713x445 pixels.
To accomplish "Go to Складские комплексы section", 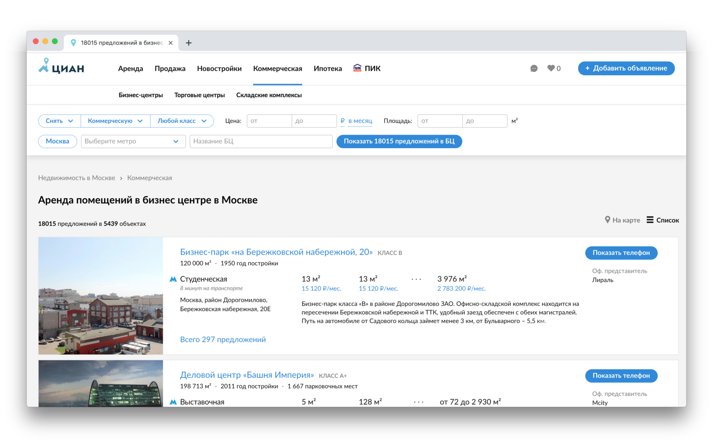I will click(269, 95).
